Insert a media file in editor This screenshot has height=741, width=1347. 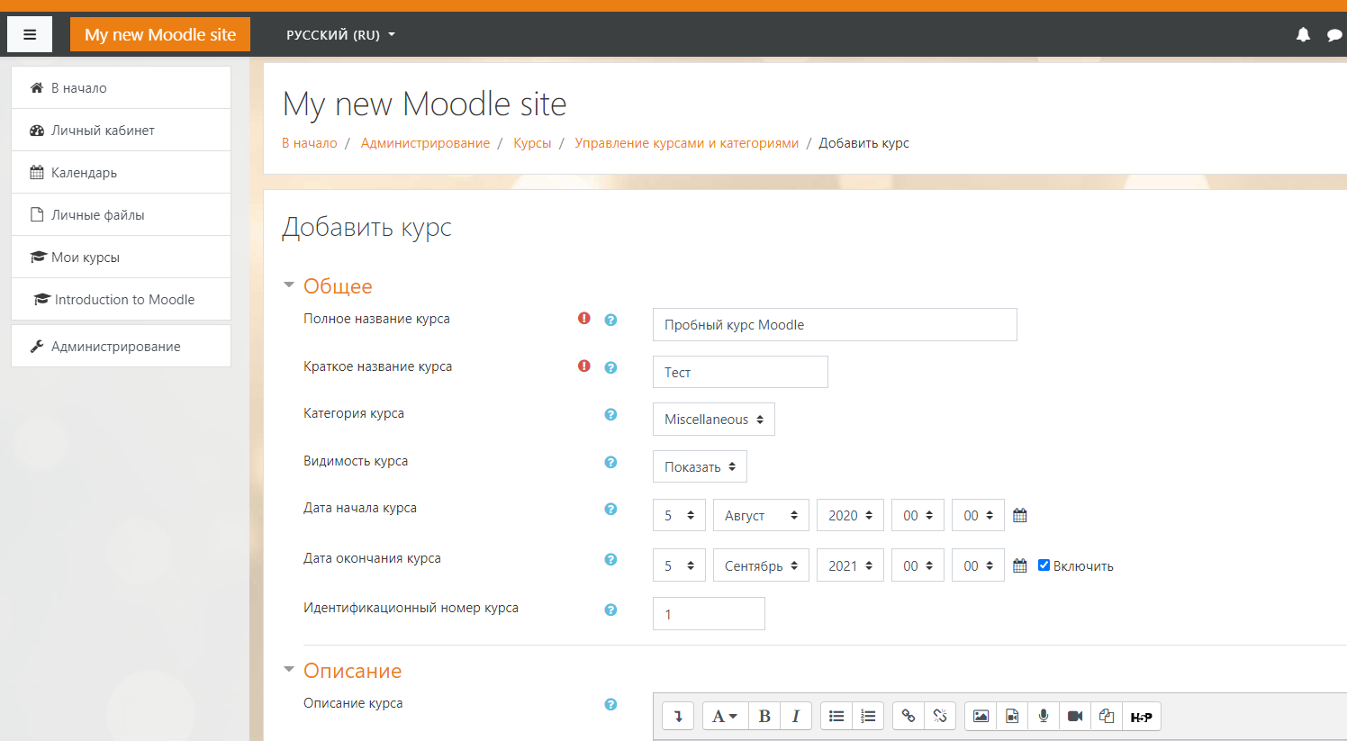click(1012, 716)
